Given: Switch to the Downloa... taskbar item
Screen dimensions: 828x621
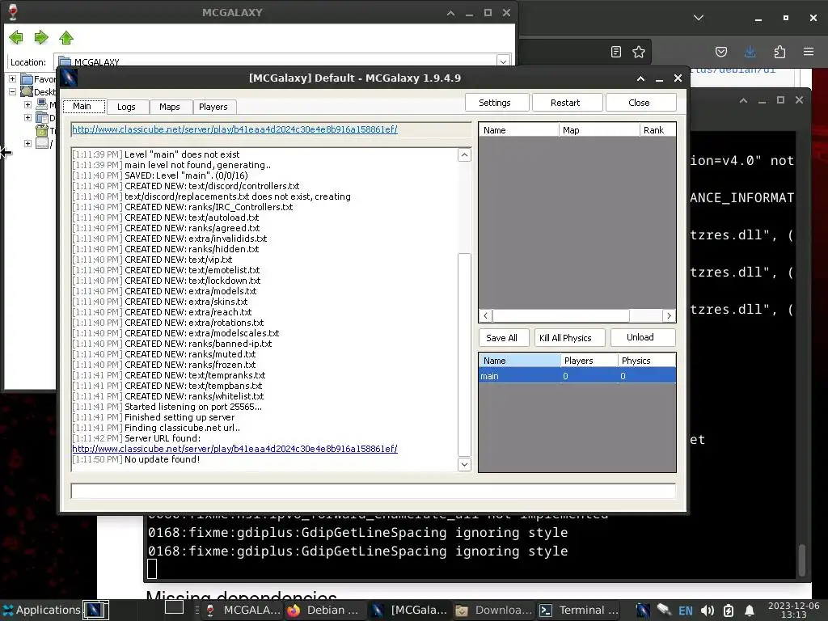Looking at the screenshot, I should (494, 610).
